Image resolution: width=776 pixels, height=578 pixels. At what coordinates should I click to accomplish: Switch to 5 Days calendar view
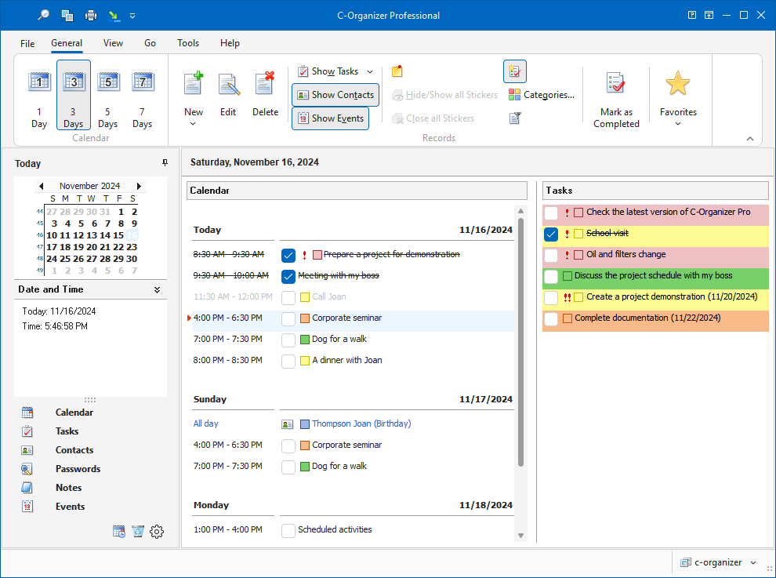point(108,95)
